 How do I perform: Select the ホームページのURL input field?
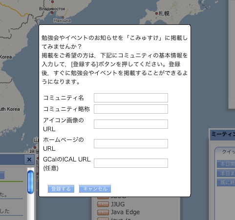(131, 143)
